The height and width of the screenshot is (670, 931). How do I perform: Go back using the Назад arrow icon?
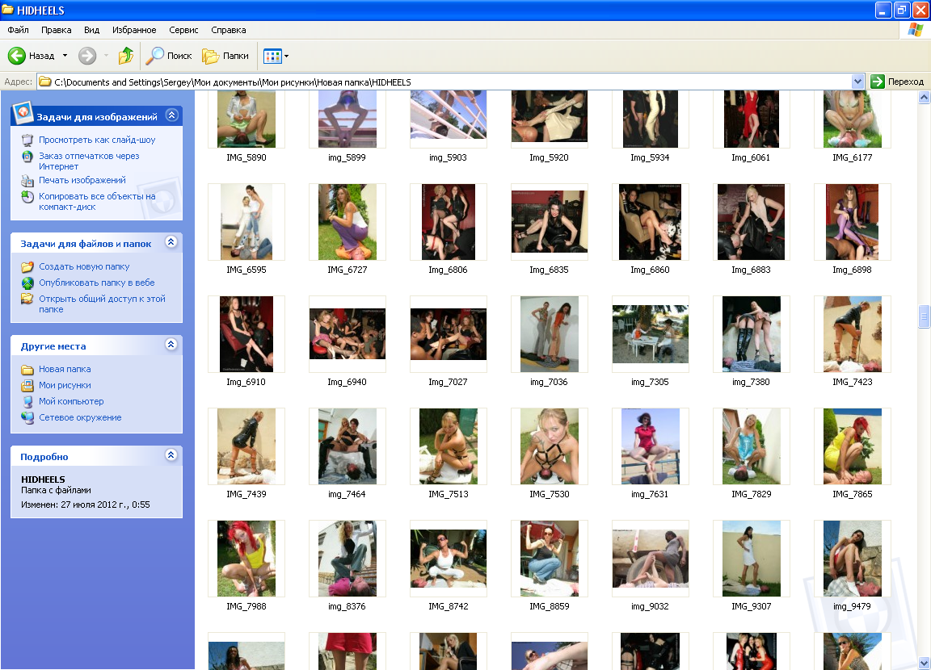[17, 56]
